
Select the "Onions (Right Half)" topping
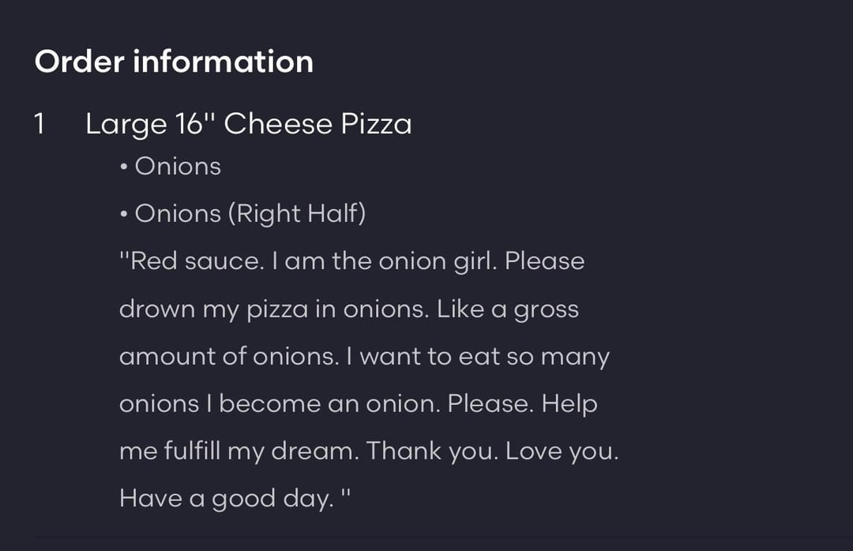pyautogui.click(x=250, y=214)
